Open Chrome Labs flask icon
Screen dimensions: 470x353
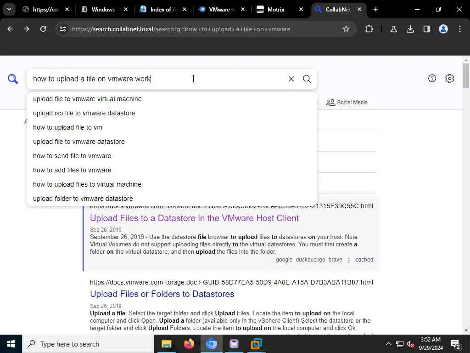pyautogui.click(x=393, y=29)
